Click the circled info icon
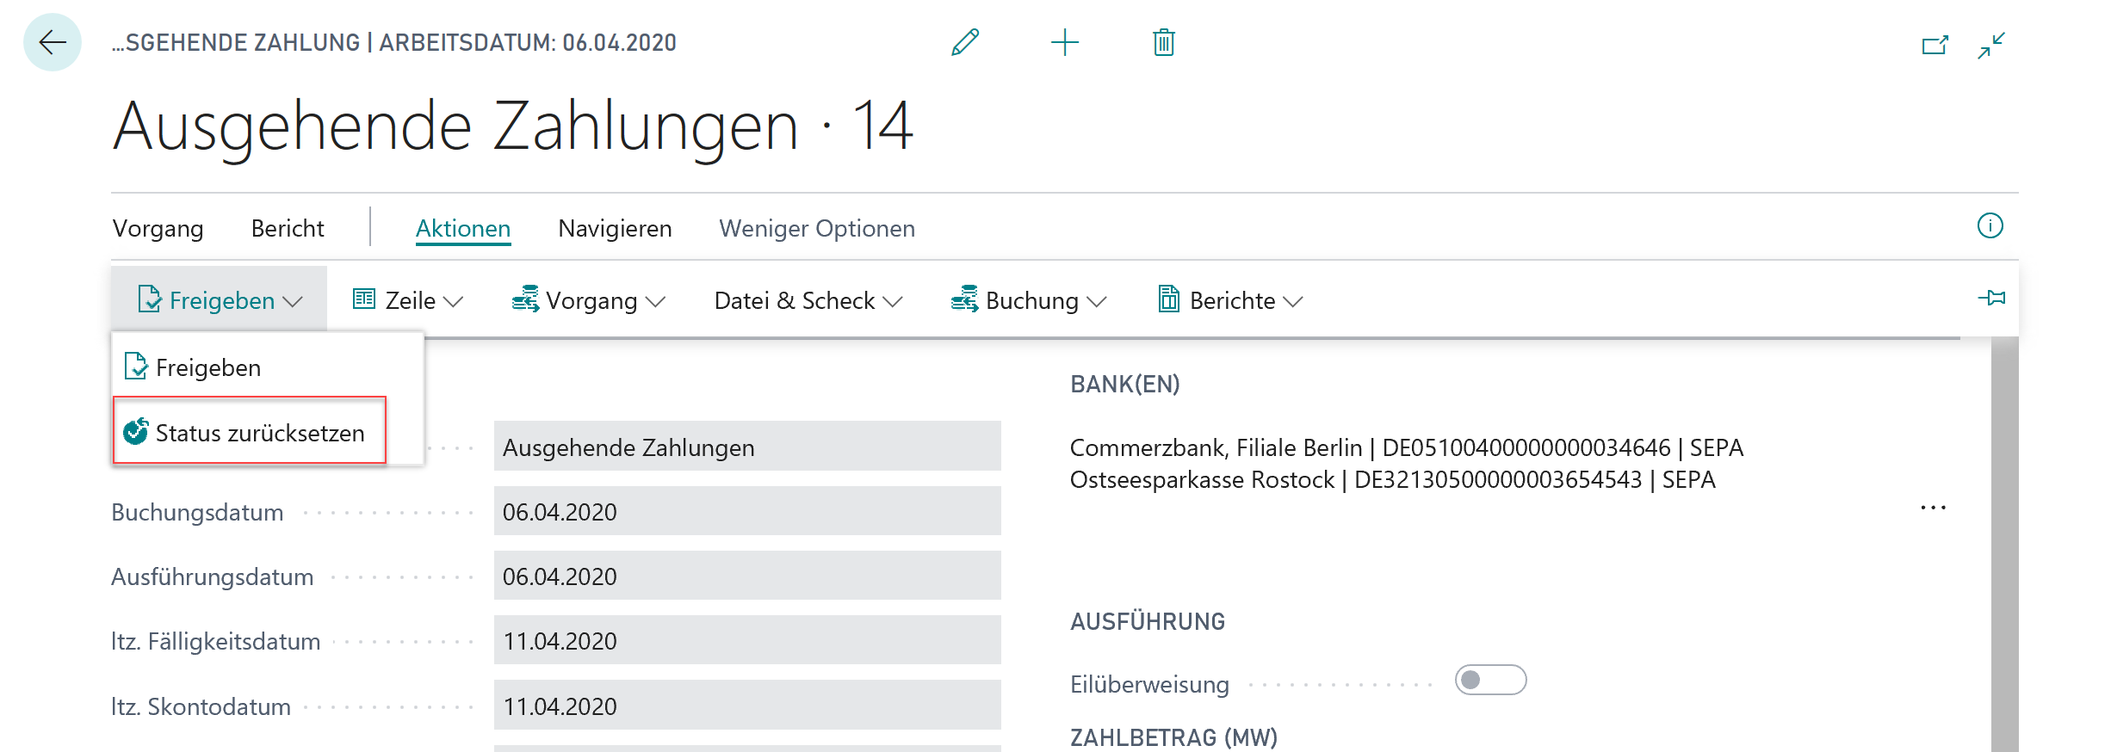This screenshot has width=2111, height=752. (1990, 226)
